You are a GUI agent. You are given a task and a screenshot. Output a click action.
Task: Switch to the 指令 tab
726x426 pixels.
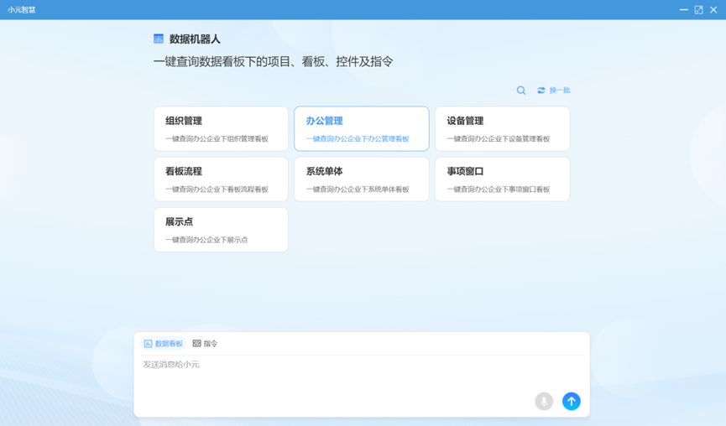click(x=206, y=344)
